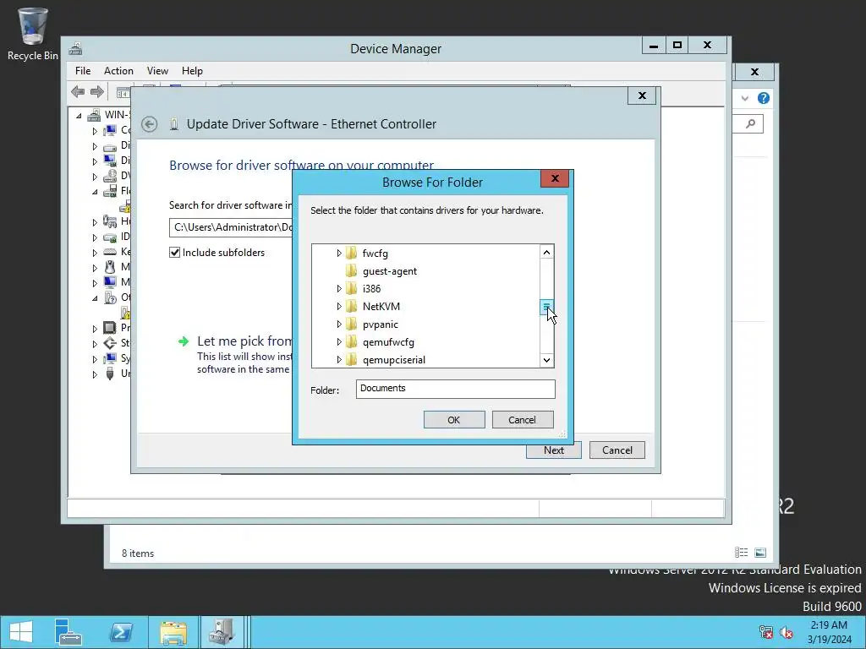Image resolution: width=866 pixels, height=649 pixels.
Task: Click the Folder name text field
Action: (x=455, y=389)
